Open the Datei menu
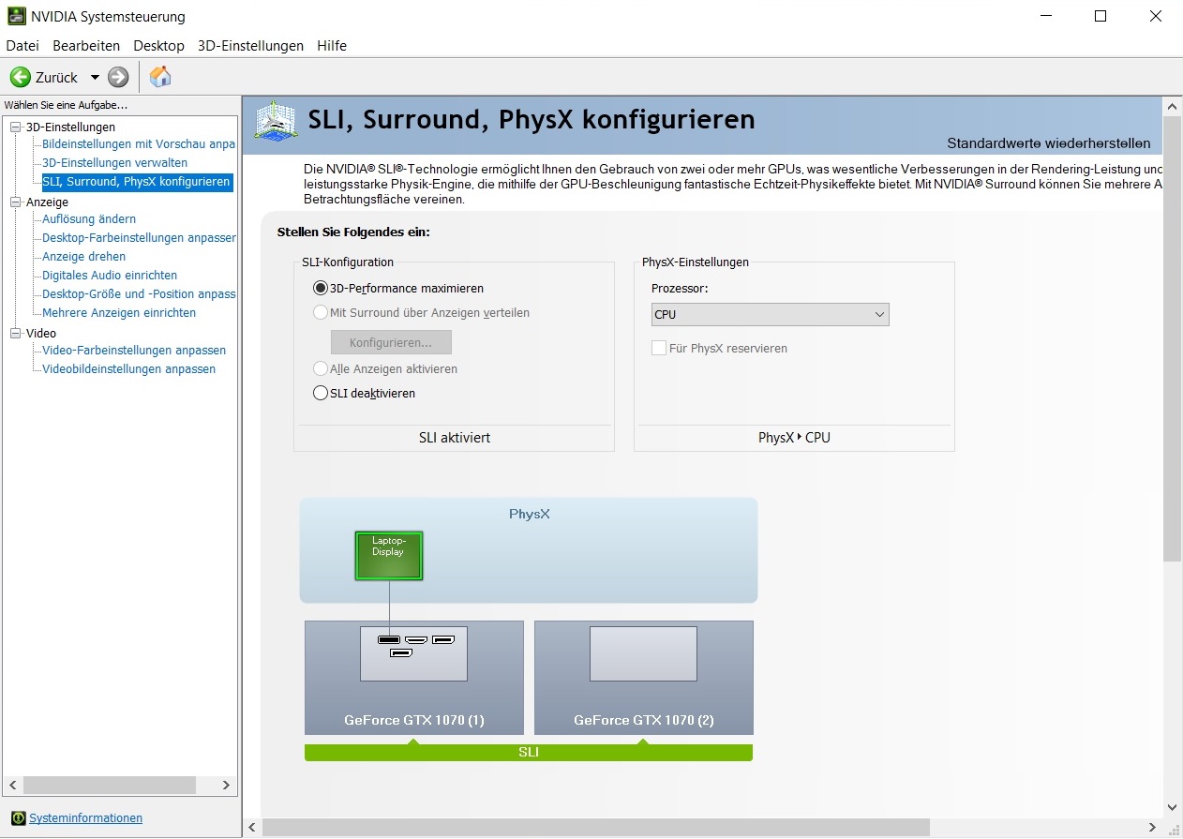 pos(22,45)
